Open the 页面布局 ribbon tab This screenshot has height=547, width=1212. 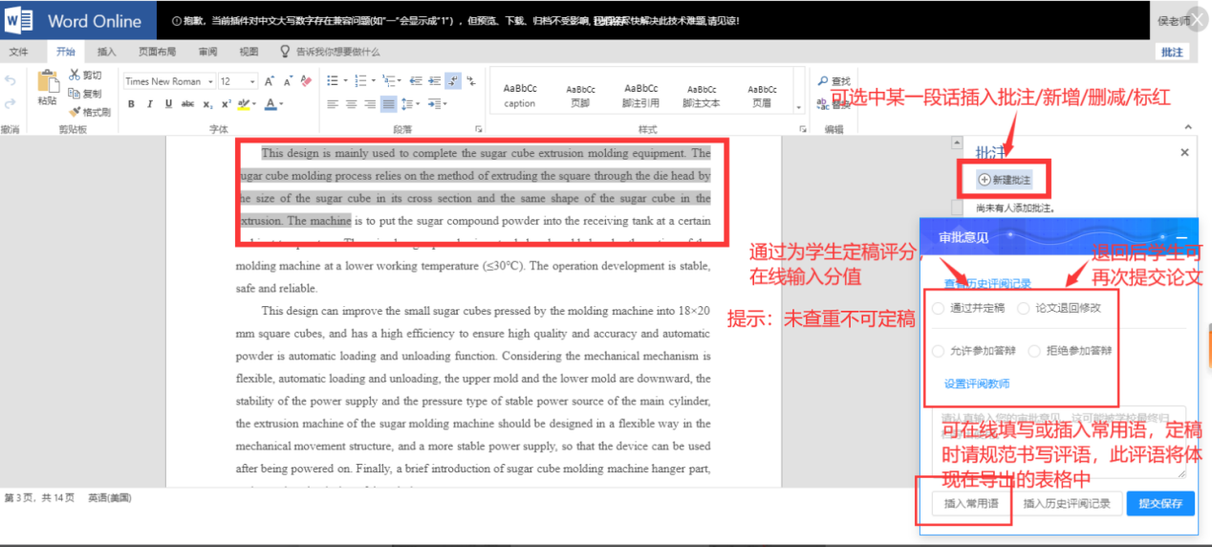[157, 52]
